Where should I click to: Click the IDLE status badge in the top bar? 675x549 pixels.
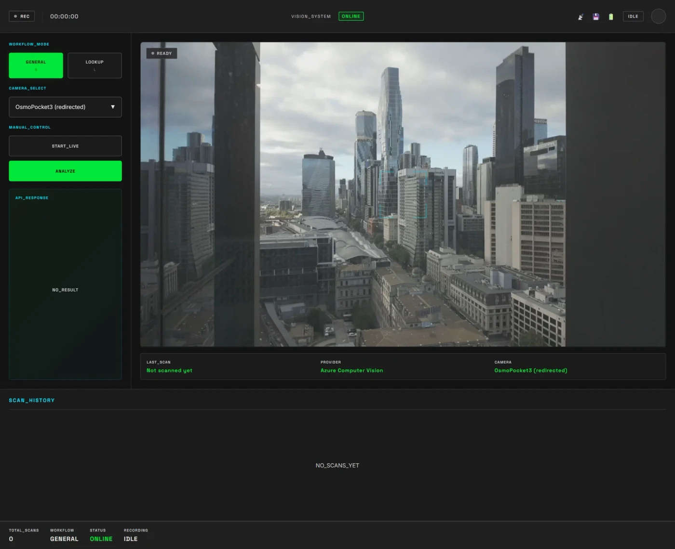633,16
